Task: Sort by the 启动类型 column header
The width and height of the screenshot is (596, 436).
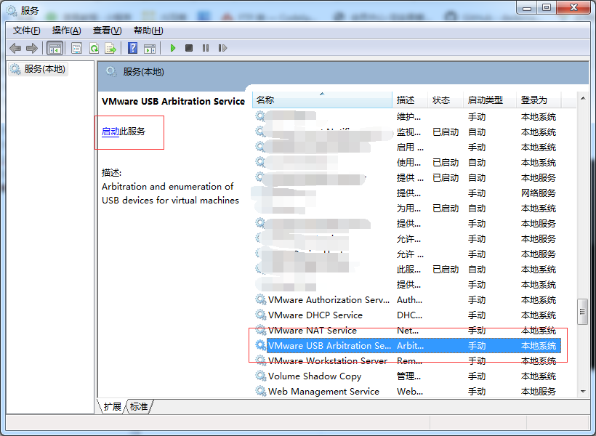Action: 486,100
